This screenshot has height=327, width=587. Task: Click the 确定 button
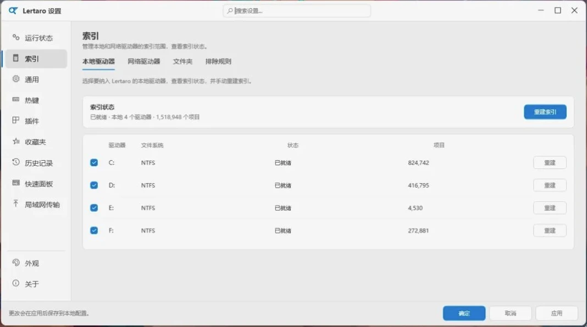464,313
